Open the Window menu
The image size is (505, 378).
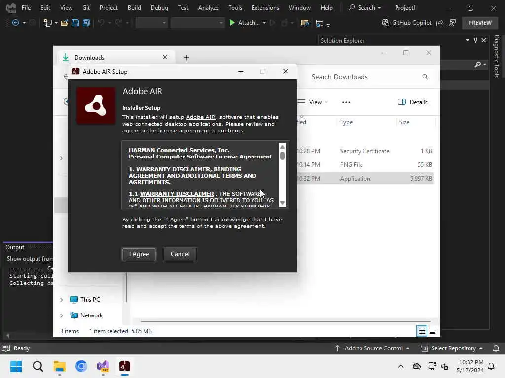(x=299, y=8)
